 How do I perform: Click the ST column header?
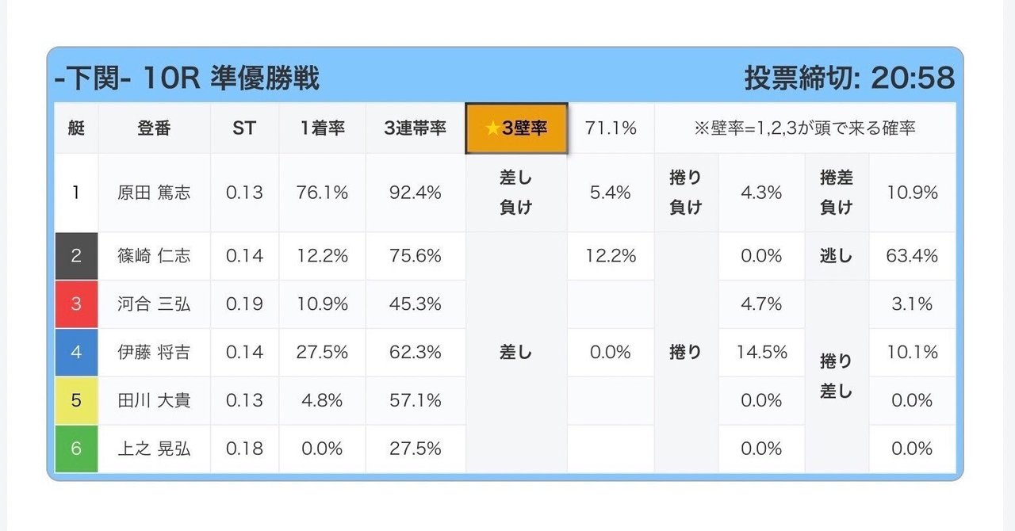click(244, 128)
